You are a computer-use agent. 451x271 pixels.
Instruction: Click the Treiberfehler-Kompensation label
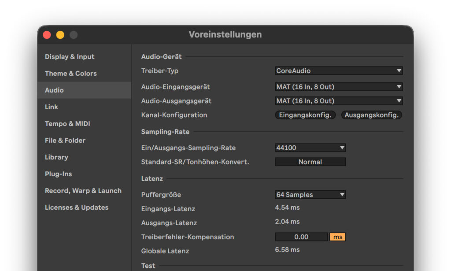[x=188, y=237]
